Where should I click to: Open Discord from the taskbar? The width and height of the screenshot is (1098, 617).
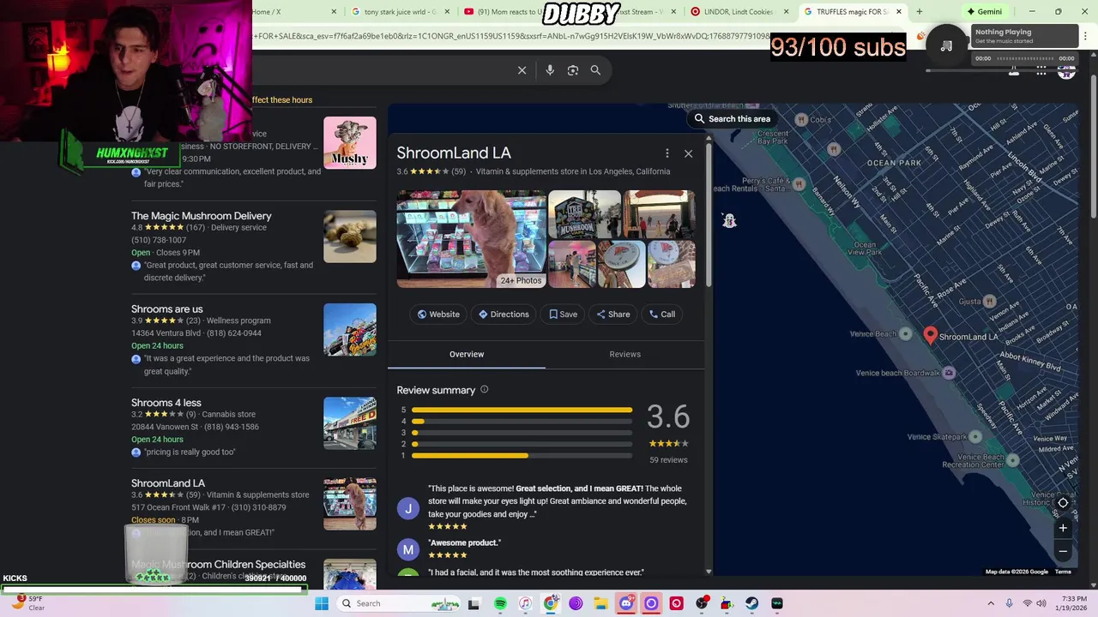click(x=626, y=603)
